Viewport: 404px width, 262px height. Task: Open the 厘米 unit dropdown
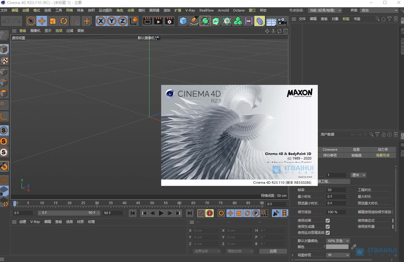(x=358, y=175)
